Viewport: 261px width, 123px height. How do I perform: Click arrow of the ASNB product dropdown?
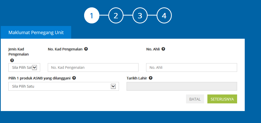(x=113, y=86)
